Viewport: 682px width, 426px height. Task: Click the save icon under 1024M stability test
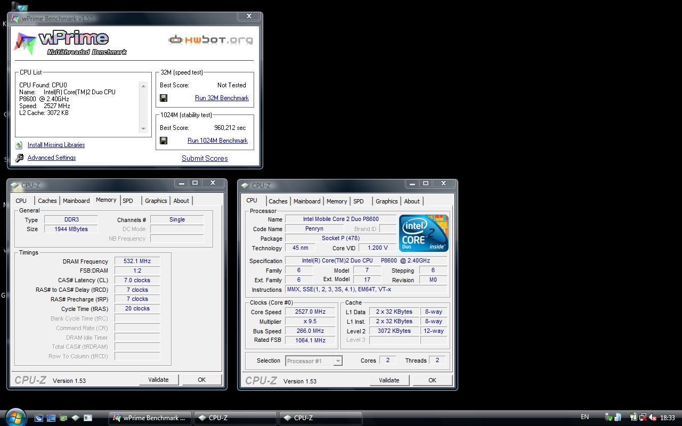(x=164, y=141)
